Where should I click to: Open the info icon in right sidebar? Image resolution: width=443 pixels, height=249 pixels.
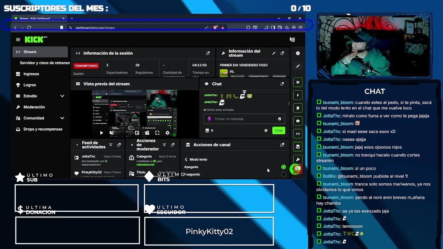pyautogui.click(x=298, y=53)
